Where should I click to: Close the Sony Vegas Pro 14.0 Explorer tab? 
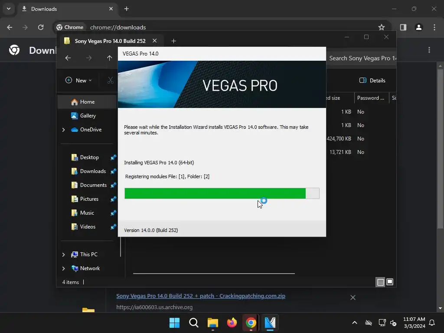[x=155, y=41]
